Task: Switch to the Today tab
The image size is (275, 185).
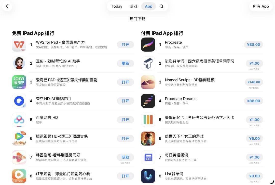Action: [x=117, y=6]
